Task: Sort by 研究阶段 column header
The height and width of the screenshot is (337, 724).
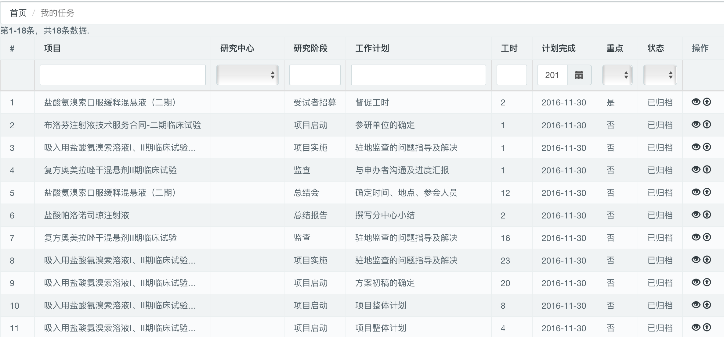Action: pos(310,48)
